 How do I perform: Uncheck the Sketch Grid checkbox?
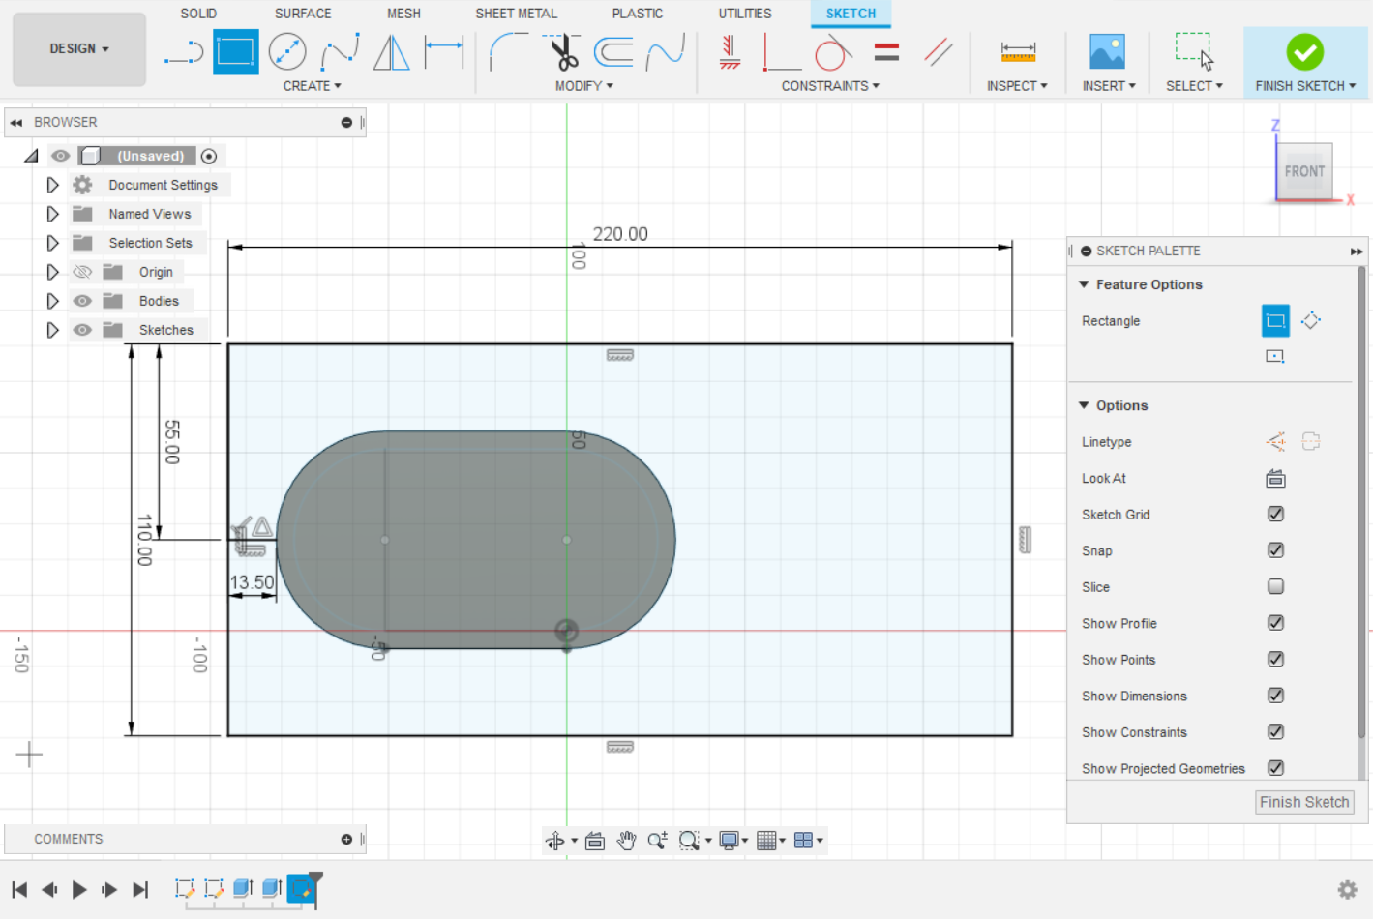point(1275,514)
